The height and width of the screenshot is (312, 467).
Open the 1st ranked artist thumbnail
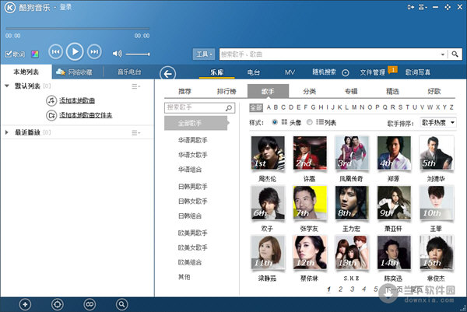(x=268, y=153)
